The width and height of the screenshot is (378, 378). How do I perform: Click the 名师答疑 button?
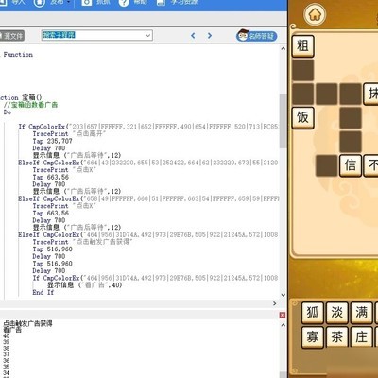point(257,36)
